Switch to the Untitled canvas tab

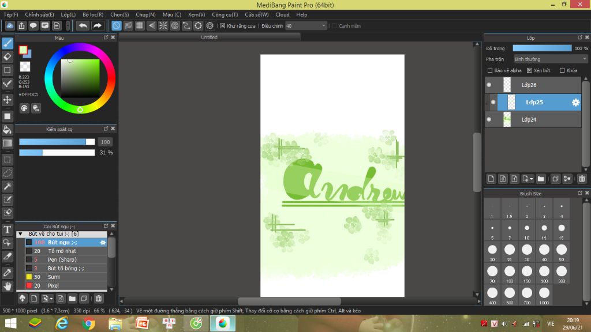point(209,37)
